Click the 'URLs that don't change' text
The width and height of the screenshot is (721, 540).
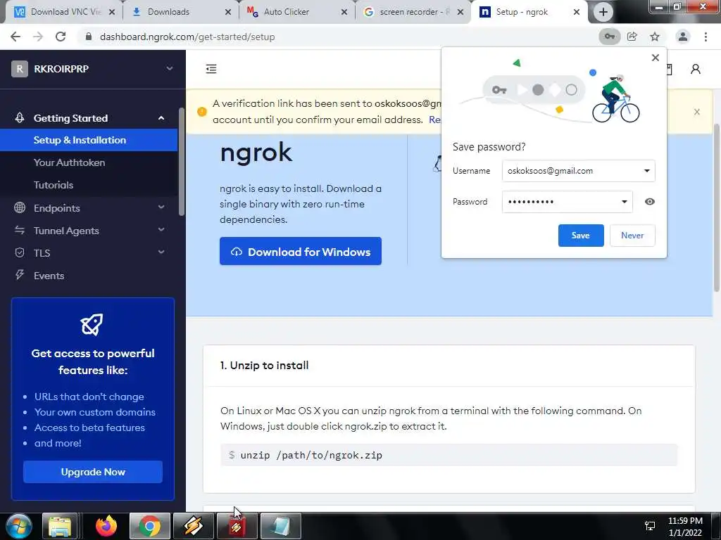coord(89,397)
